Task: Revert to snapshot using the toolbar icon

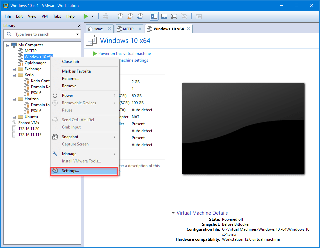Action: click(x=130, y=16)
